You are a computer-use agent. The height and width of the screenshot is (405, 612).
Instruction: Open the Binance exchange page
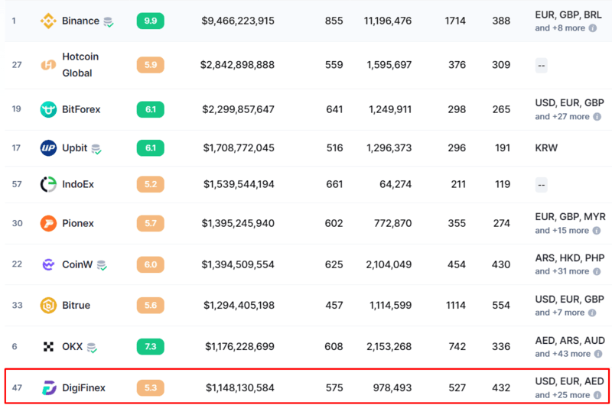pyautogui.click(x=81, y=21)
